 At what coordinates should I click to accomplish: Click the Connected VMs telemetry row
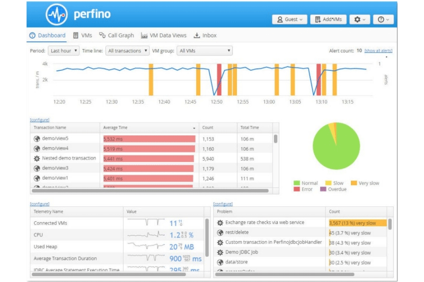118,223
